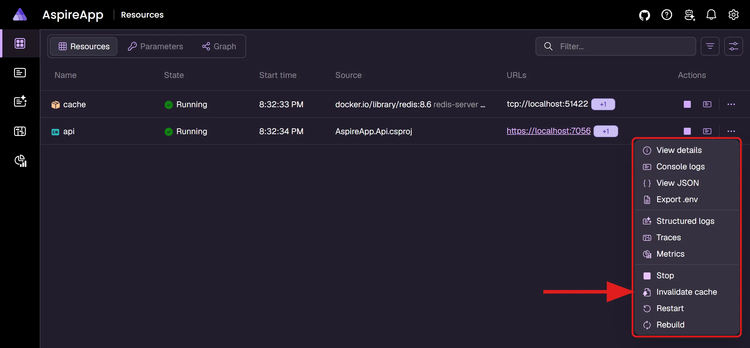Sort by Name column header

pyautogui.click(x=65, y=75)
